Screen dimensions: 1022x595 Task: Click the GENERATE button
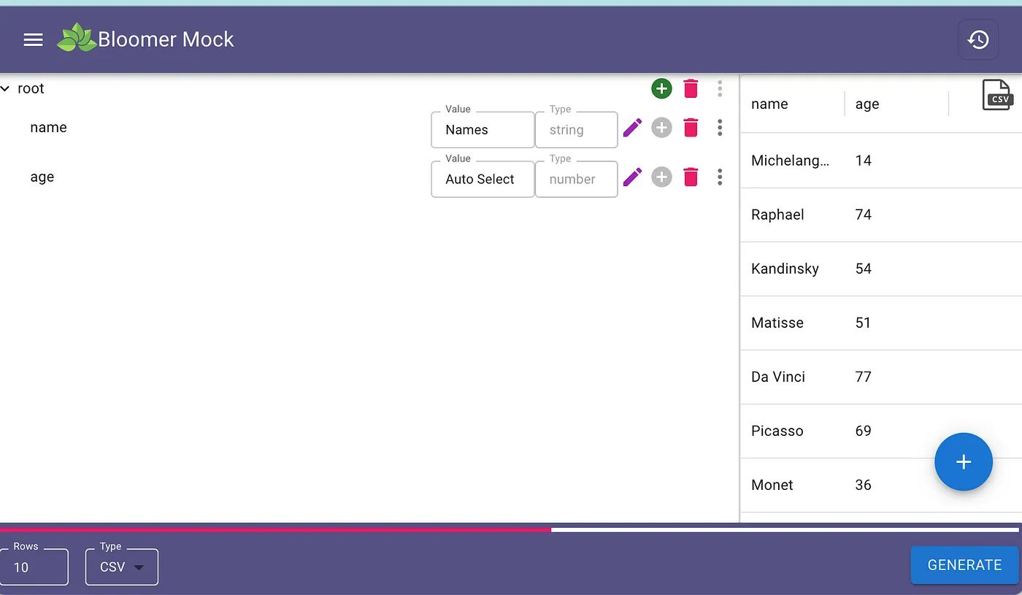click(964, 565)
